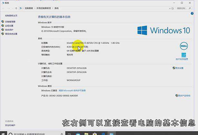
Task: Click the microphone icon in taskbar search
Action: [x=62, y=134]
